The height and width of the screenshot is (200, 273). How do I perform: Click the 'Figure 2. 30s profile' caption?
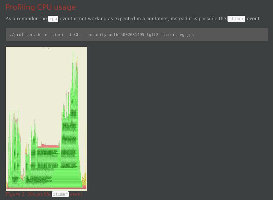point(28,194)
